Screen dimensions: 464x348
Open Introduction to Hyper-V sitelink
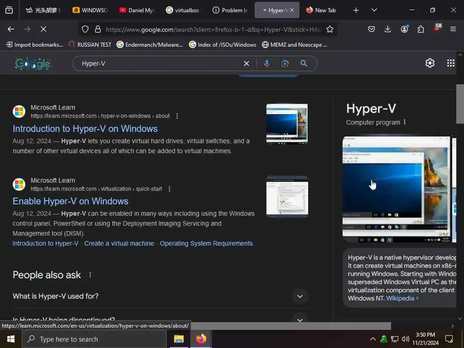pos(45,243)
